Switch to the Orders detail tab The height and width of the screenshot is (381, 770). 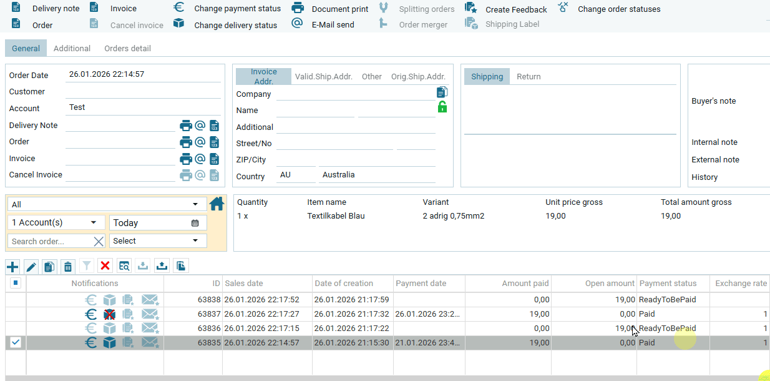[x=127, y=48]
